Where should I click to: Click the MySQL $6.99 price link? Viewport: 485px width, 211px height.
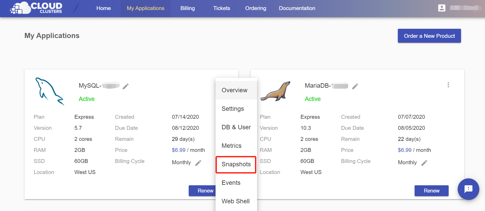(179, 150)
